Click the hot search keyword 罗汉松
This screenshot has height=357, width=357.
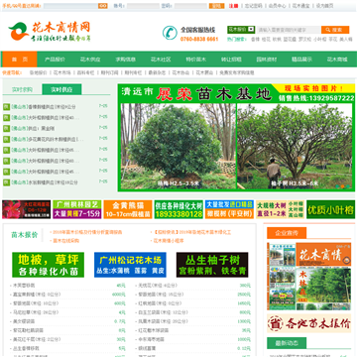[304, 39]
